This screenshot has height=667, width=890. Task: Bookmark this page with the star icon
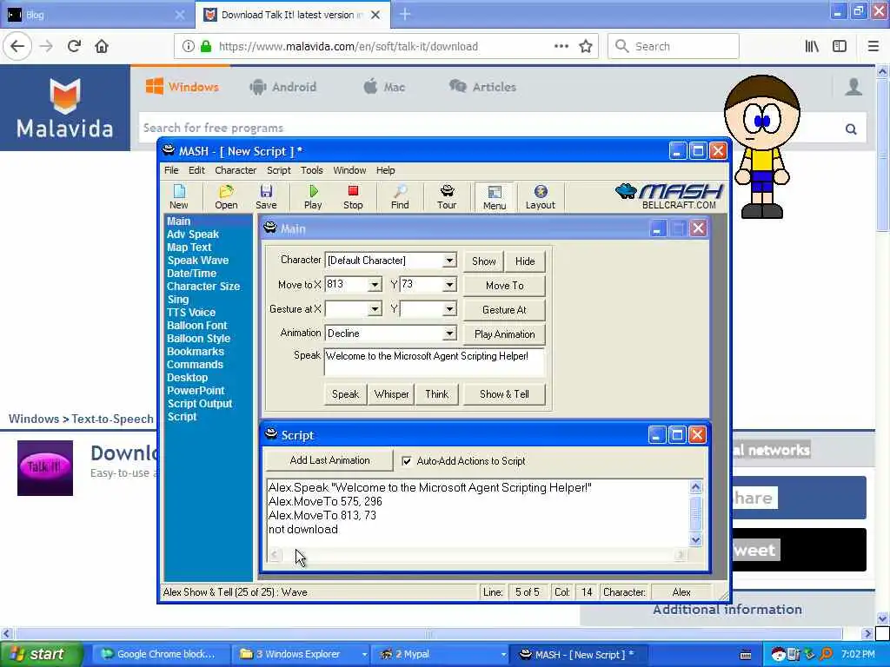coord(586,46)
